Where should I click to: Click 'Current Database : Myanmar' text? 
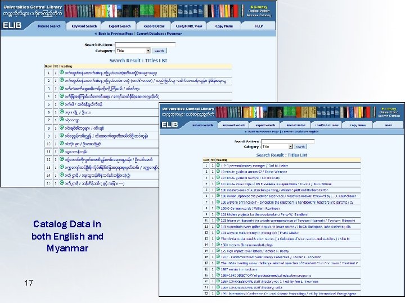point(159,34)
